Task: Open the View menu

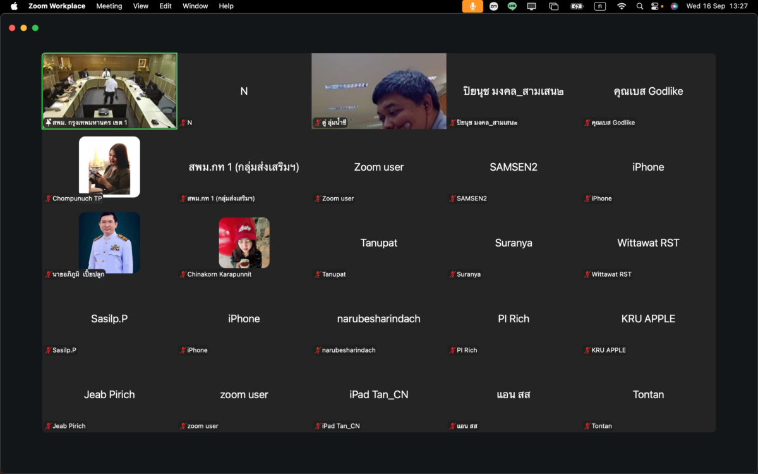Action: [x=141, y=6]
